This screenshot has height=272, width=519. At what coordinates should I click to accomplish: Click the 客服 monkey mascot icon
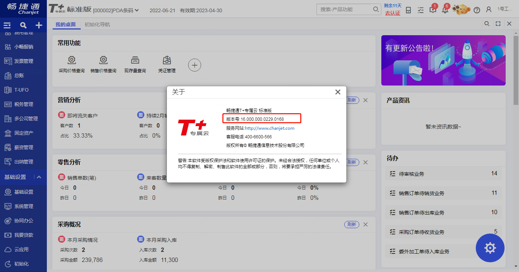click(x=462, y=9)
